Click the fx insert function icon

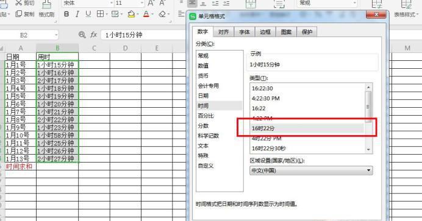point(93,35)
